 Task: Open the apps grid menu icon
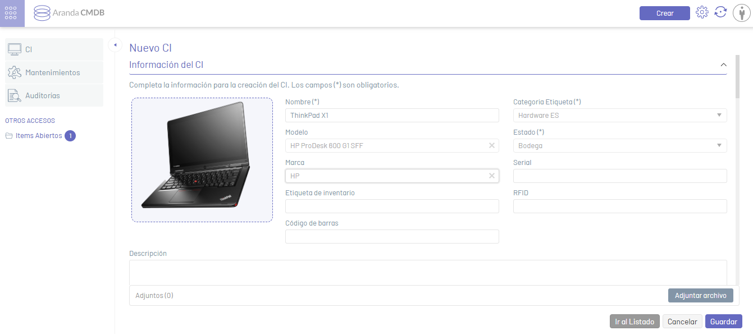[12, 13]
